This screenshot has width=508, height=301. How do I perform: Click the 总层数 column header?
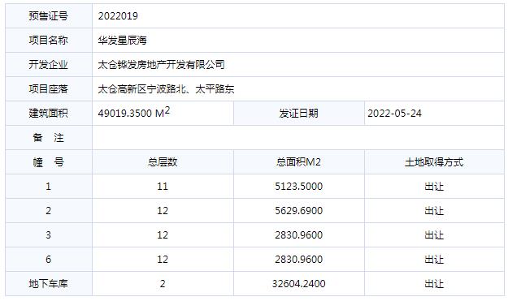pos(163,162)
